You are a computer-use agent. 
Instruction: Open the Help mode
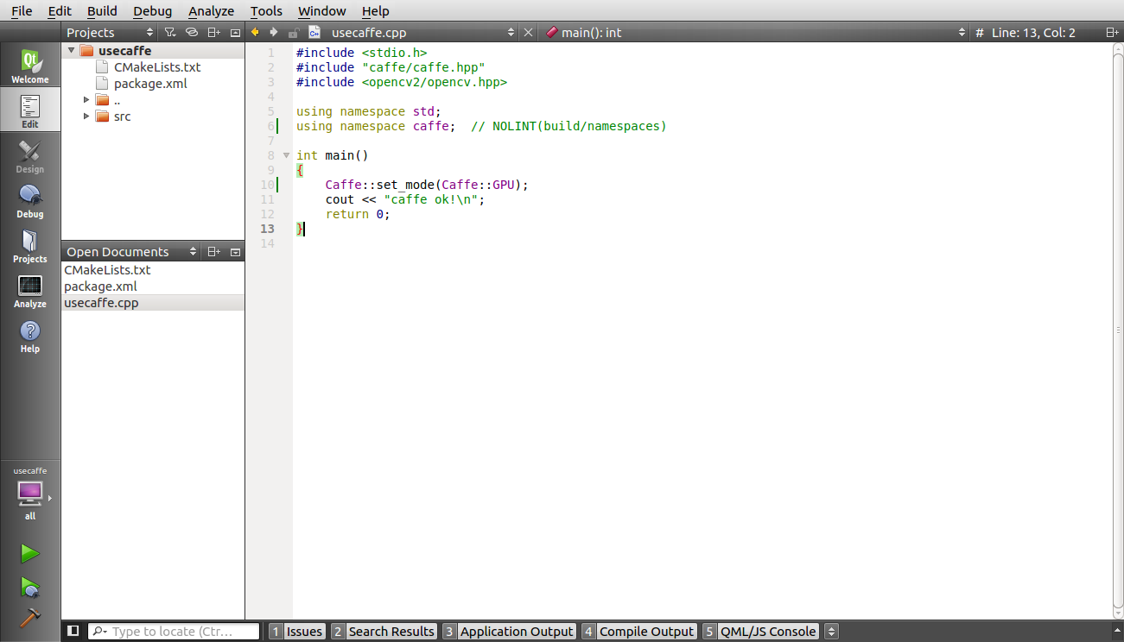point(30,336)
